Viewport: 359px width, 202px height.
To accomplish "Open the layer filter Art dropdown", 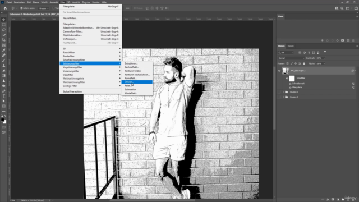I will pyautogui.click(x=286, y=53).
